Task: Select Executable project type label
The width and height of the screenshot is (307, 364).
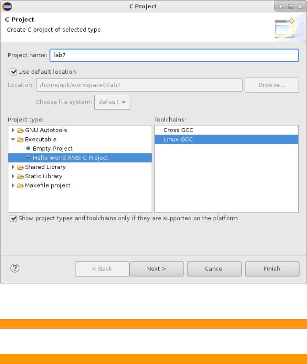Action: 41,139
